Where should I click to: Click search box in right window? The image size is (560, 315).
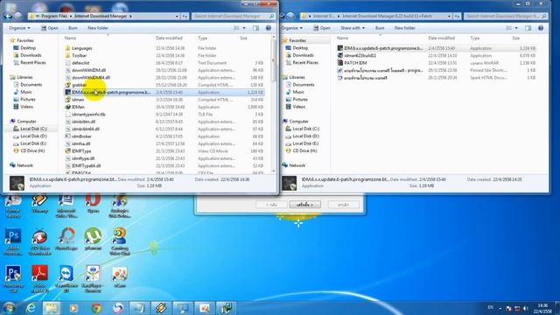[506, 16]
